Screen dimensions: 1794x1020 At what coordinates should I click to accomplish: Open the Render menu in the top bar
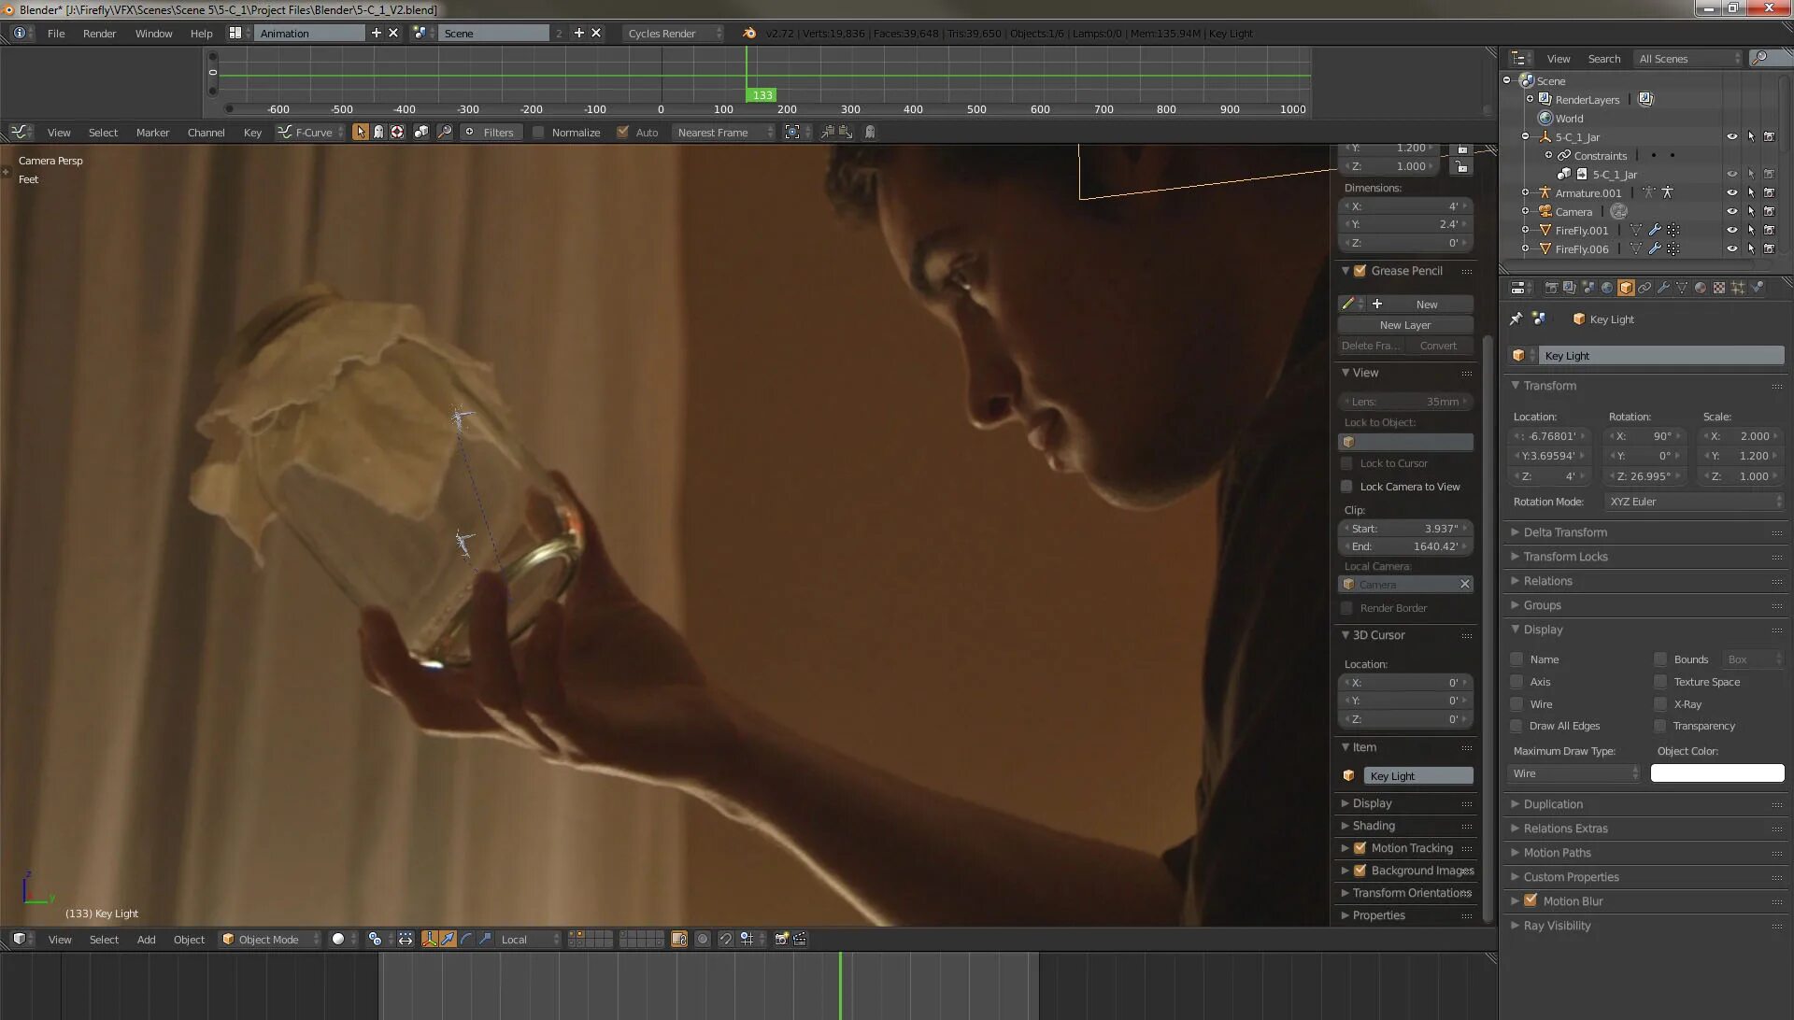pyautogui.click(x=99, y=33)
